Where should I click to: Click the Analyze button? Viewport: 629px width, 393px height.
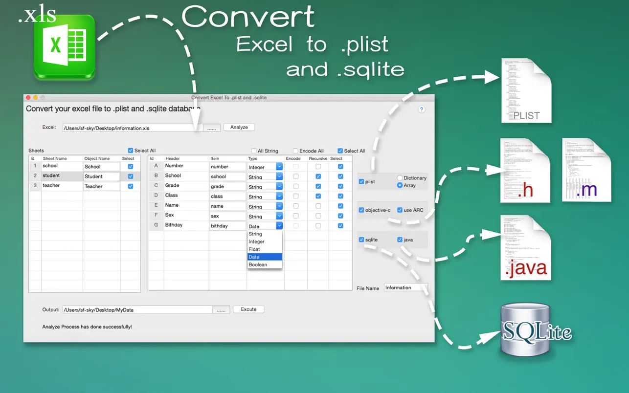pos(239,127)
